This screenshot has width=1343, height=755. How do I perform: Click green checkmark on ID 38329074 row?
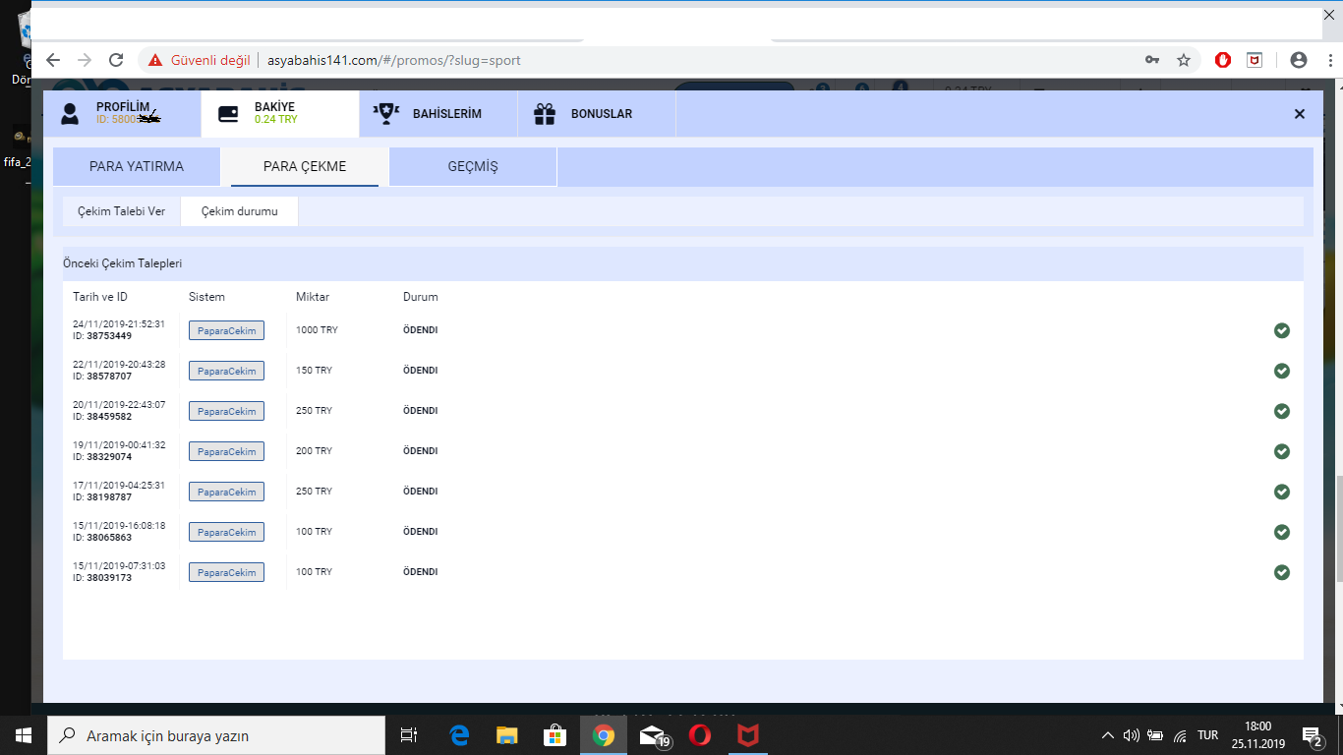coord(1282,451)
